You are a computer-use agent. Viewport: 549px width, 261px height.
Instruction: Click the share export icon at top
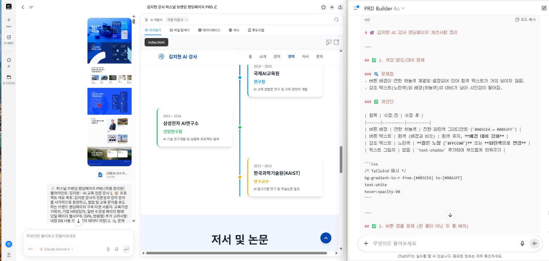click(x=340, y=7)
